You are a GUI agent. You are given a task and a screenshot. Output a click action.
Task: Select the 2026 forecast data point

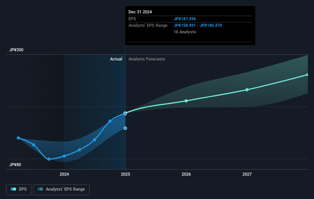coord(186,101)
